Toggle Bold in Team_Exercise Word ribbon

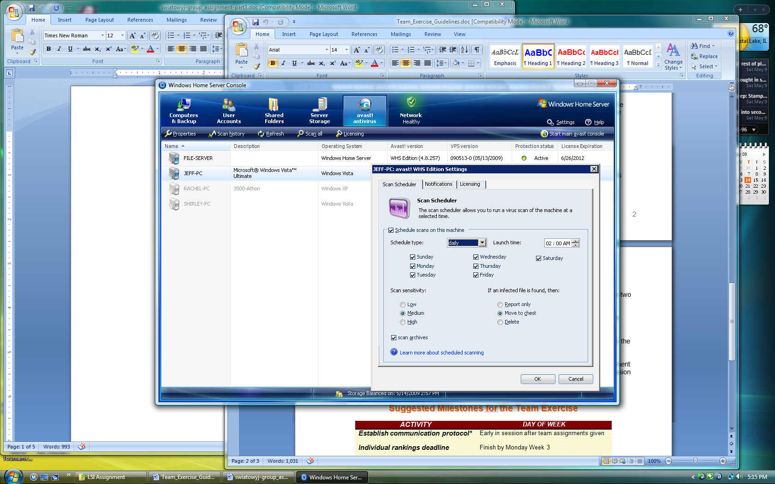[273, 63]
